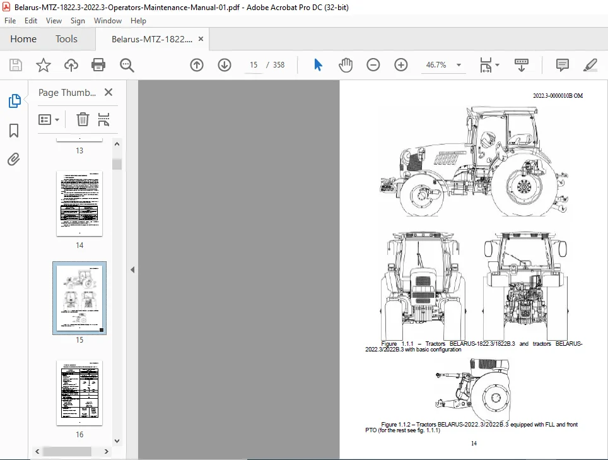Open the Help menu

[138, 21]
